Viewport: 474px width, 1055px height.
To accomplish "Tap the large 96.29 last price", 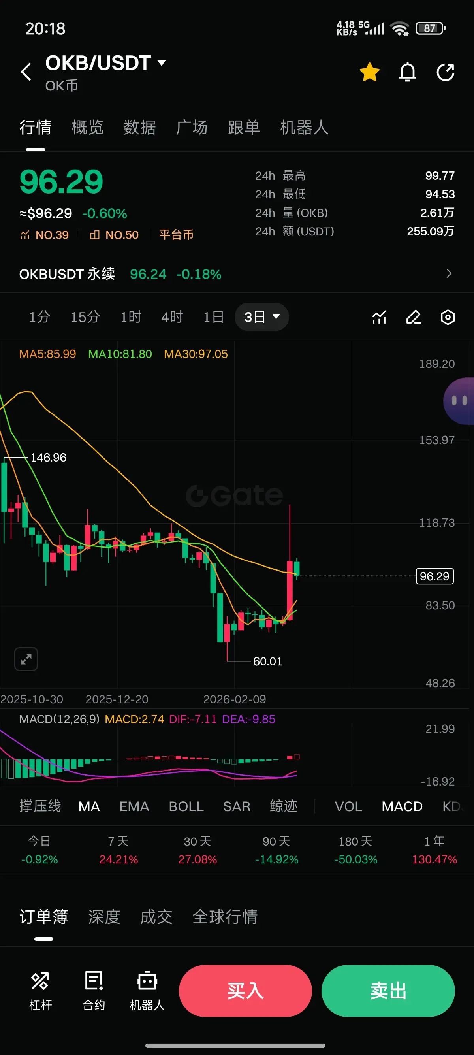I will point(61,182).
